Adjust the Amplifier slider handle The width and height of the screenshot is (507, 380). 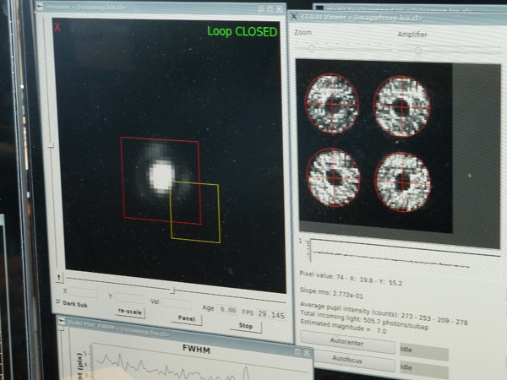pyautogui.click(x=417, y=51)
